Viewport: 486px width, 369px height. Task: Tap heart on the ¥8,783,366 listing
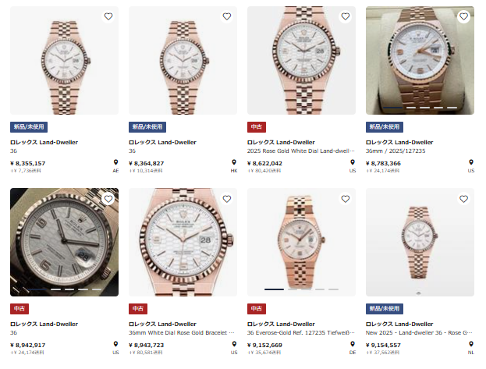click(x=463, y=16)
